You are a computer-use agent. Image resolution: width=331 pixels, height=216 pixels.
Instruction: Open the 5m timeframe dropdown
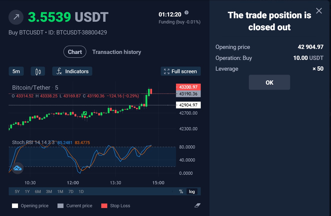click(x=16, y=71)
